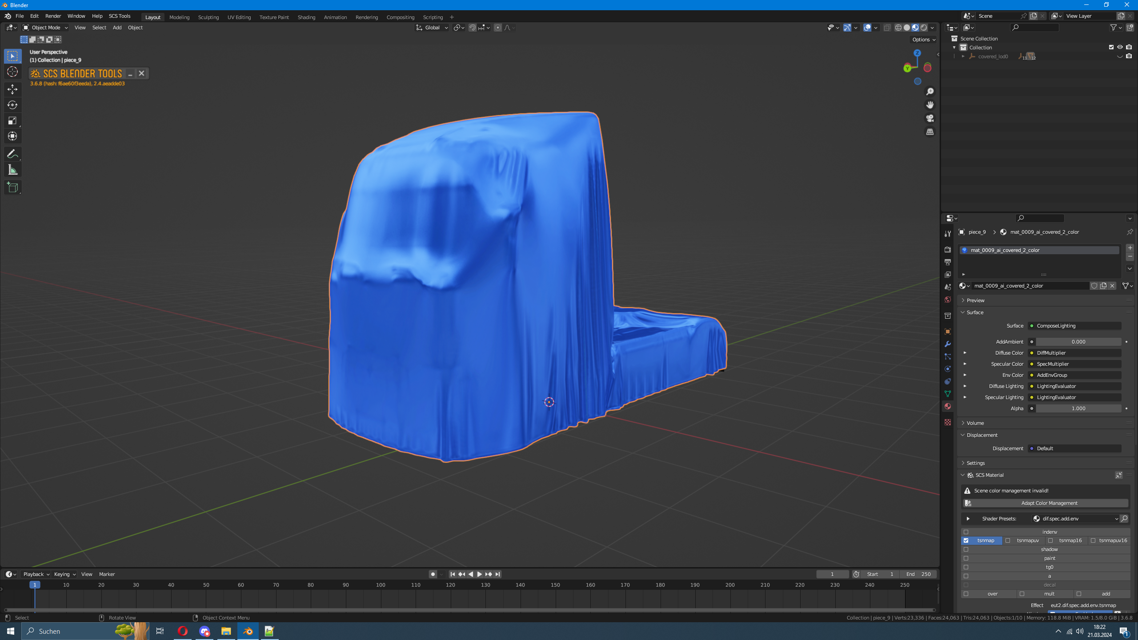Open the viewport Options button
The image size is (1138, 640).
coord(923,40)
